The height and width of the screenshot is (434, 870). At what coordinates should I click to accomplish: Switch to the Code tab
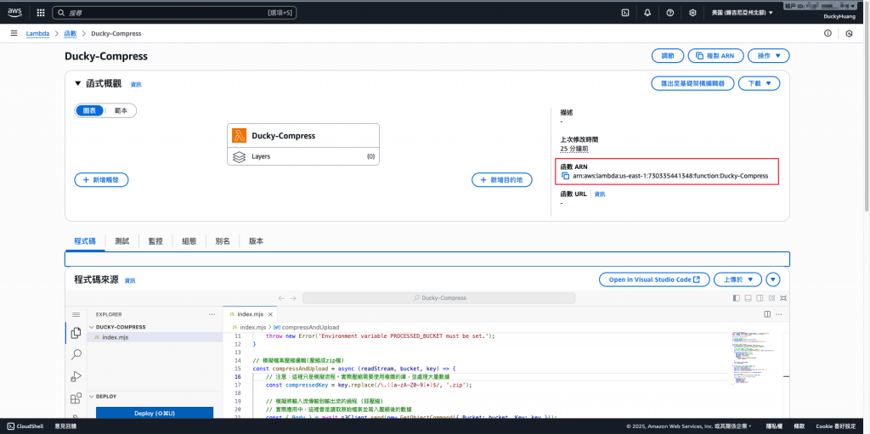coord(85,241)
